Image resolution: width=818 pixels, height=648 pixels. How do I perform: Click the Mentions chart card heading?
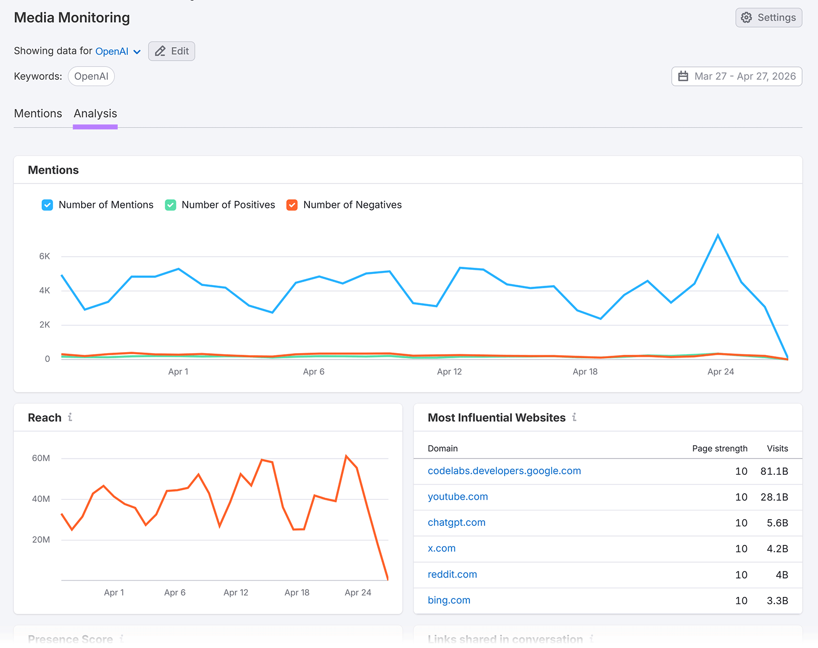(x=53, y=170)
